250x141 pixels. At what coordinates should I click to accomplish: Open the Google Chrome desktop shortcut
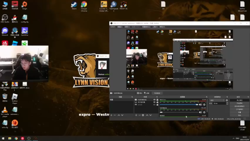(84, 6)
